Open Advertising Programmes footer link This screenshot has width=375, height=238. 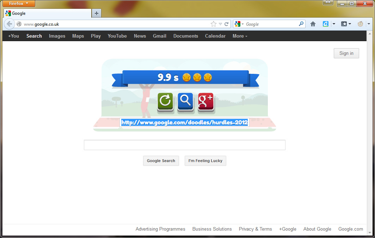click(160, 229)
